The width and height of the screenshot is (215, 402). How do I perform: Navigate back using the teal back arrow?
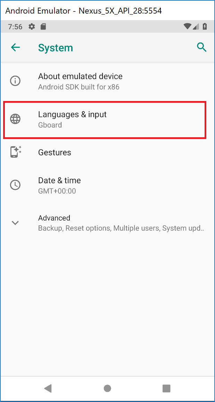tap(15, 47)
